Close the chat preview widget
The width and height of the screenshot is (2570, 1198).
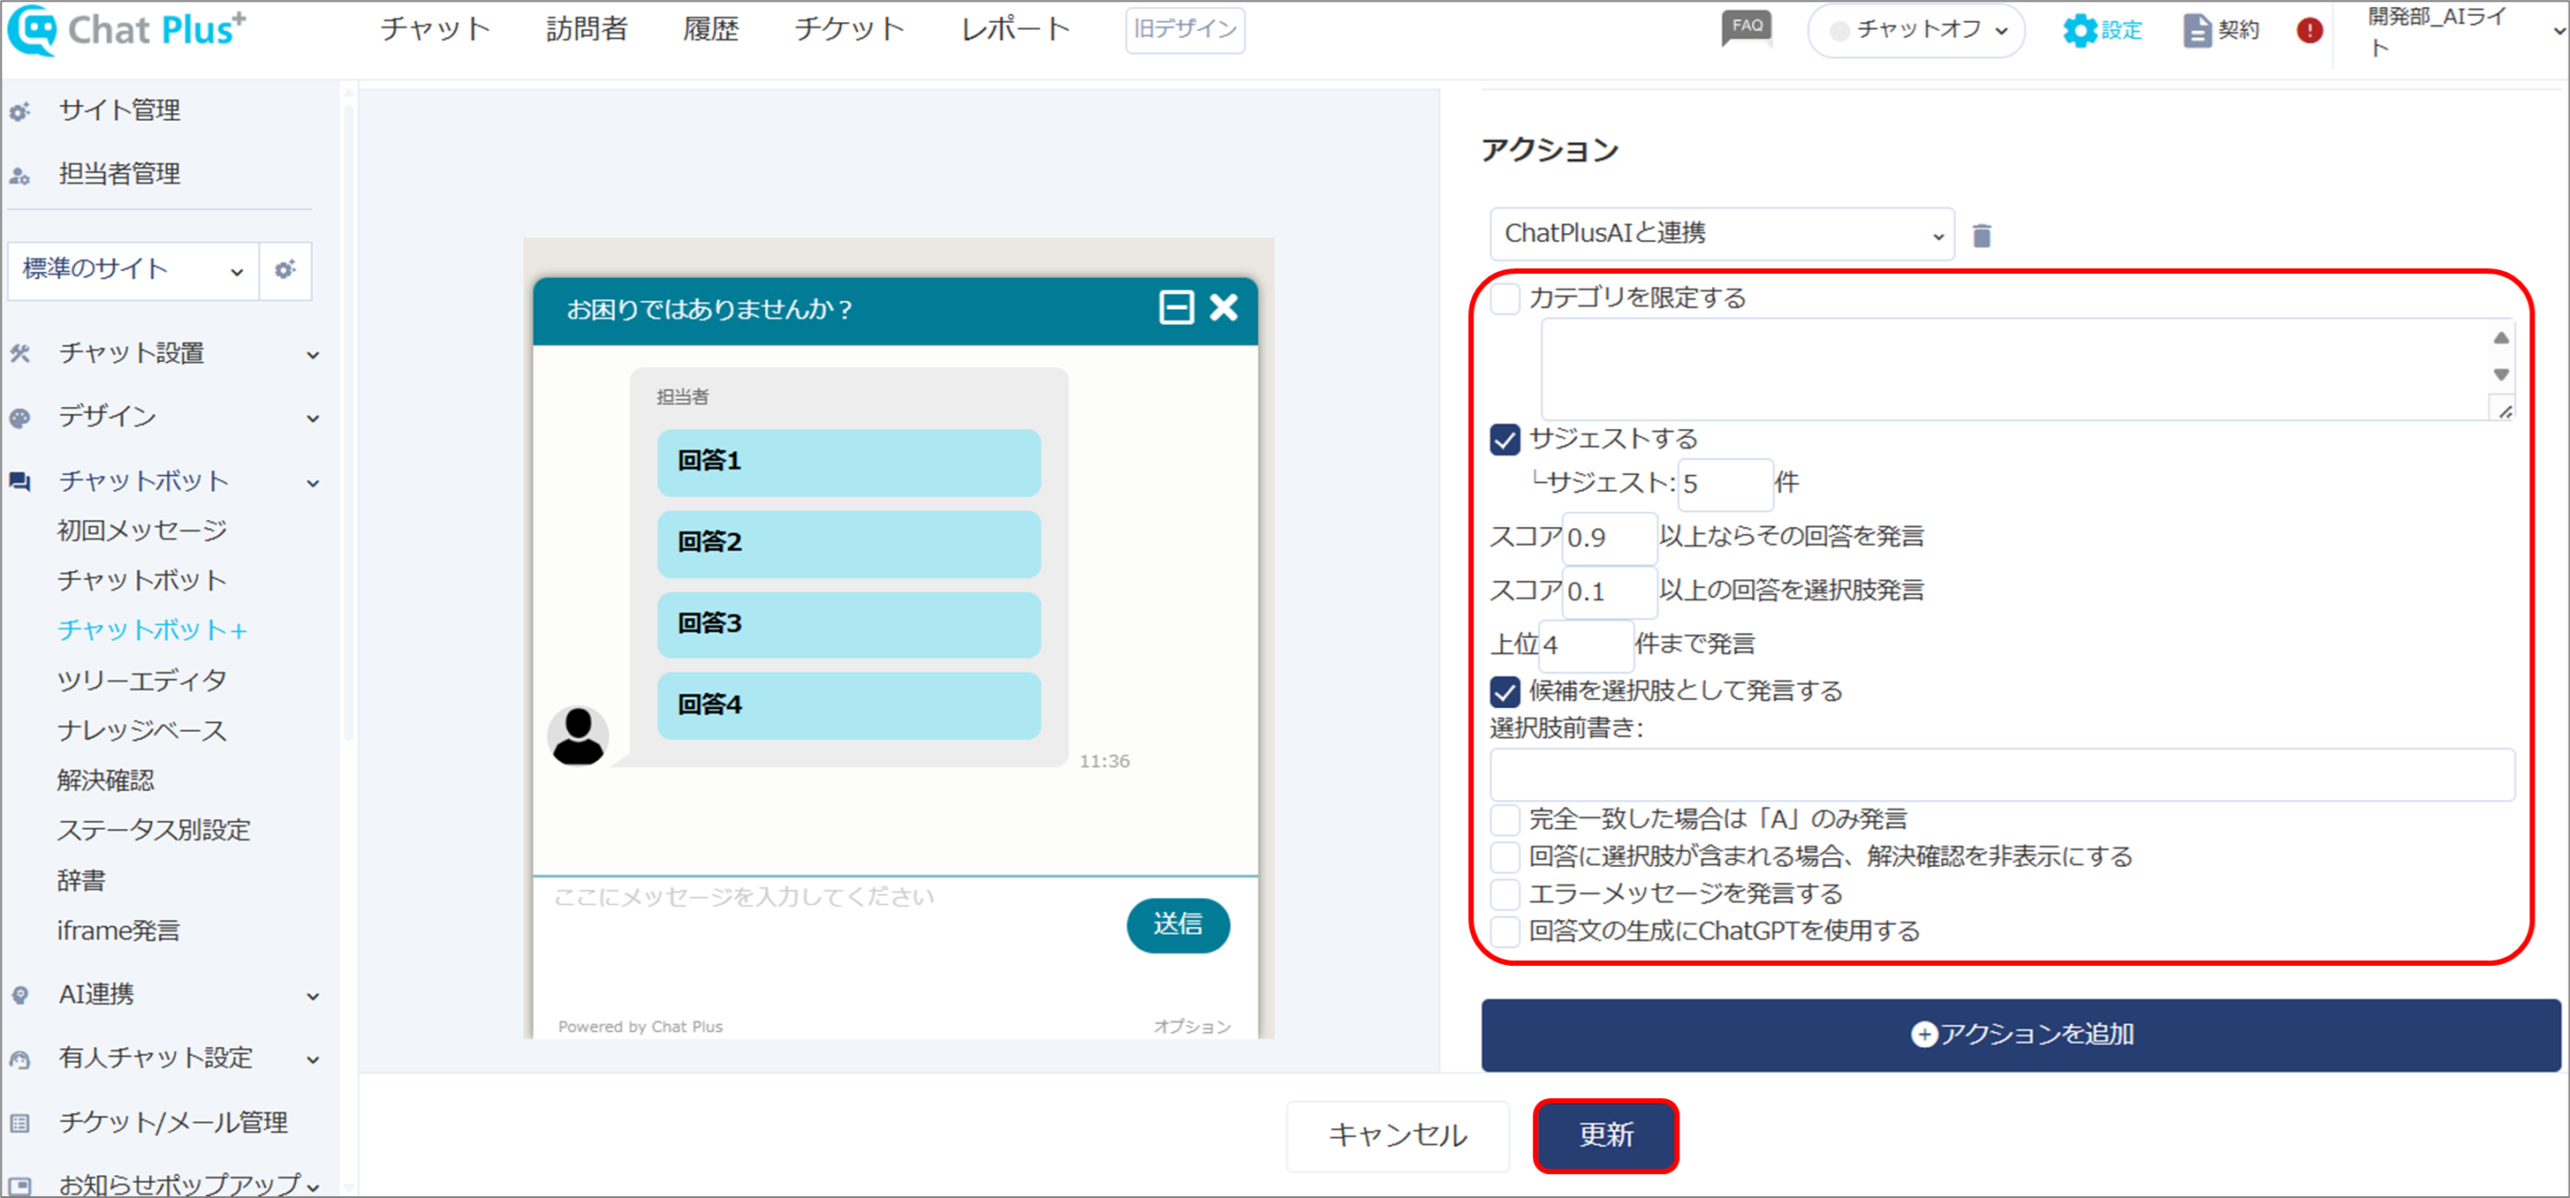(1224, 307)
